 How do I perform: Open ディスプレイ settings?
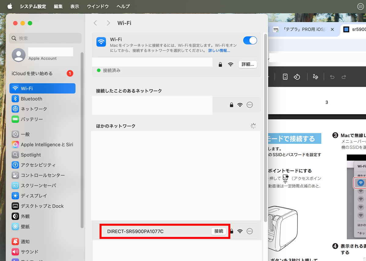[42, 196]
